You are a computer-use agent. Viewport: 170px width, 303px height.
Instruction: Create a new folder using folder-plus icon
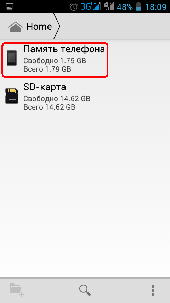click(17, 290)
